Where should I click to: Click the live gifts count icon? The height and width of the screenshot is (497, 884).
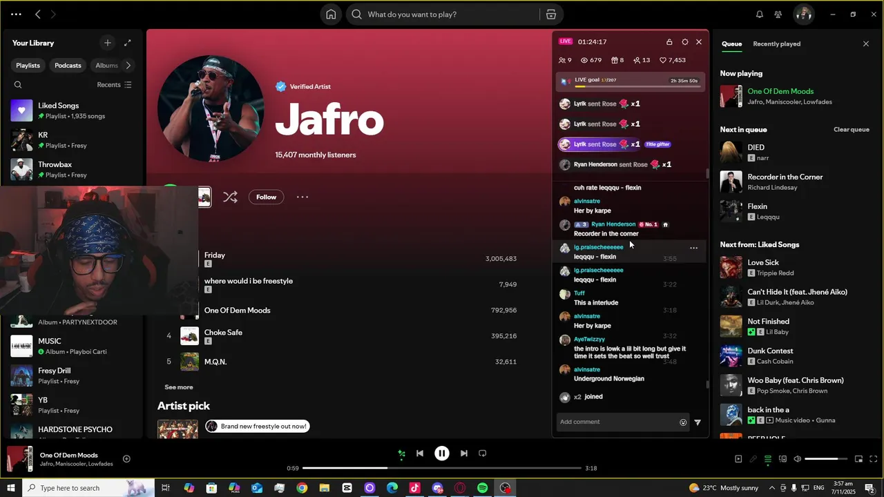(617, 60)
